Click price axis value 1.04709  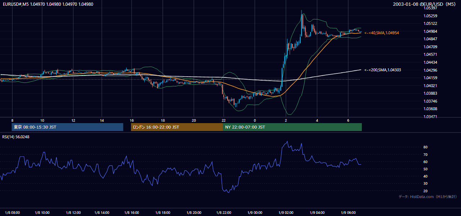coord(430,47)
